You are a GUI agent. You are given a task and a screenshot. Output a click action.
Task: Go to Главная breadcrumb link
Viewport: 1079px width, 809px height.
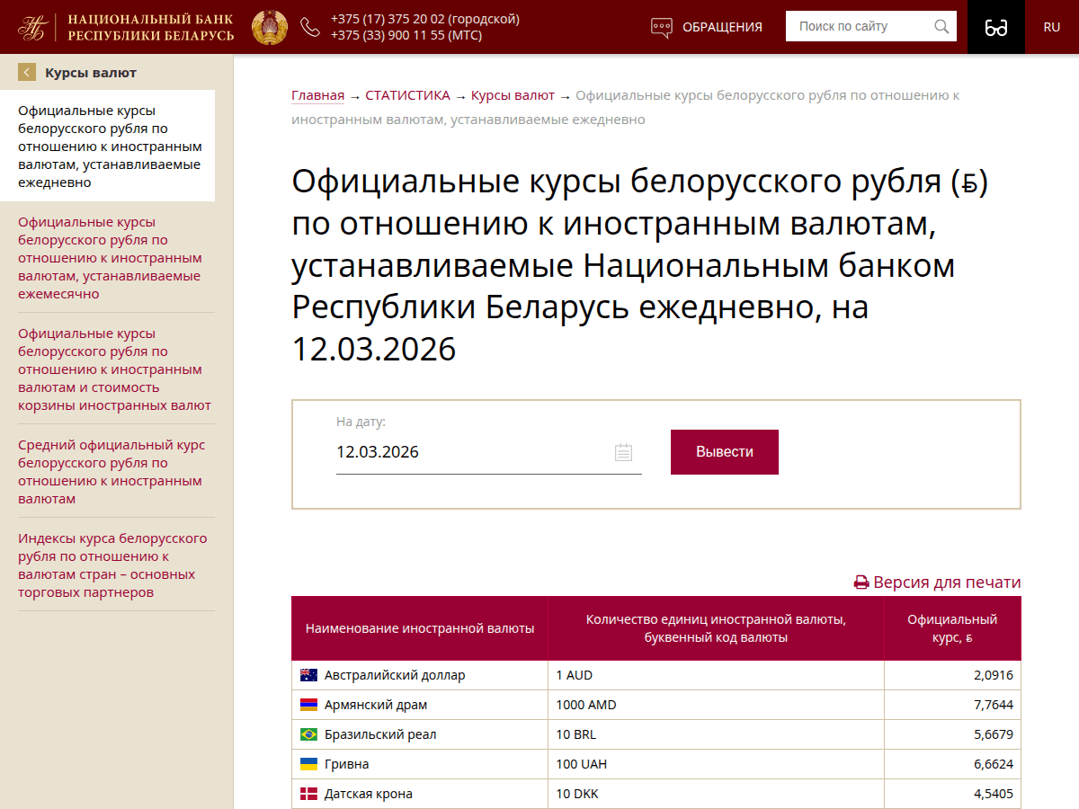click(x=317, y=95)
